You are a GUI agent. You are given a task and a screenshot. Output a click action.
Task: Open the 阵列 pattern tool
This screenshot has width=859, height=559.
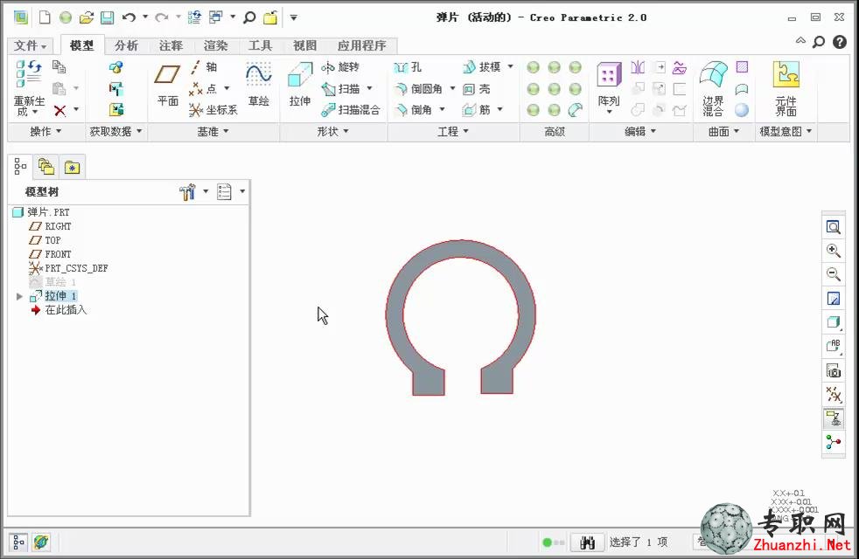pos(609,86)
